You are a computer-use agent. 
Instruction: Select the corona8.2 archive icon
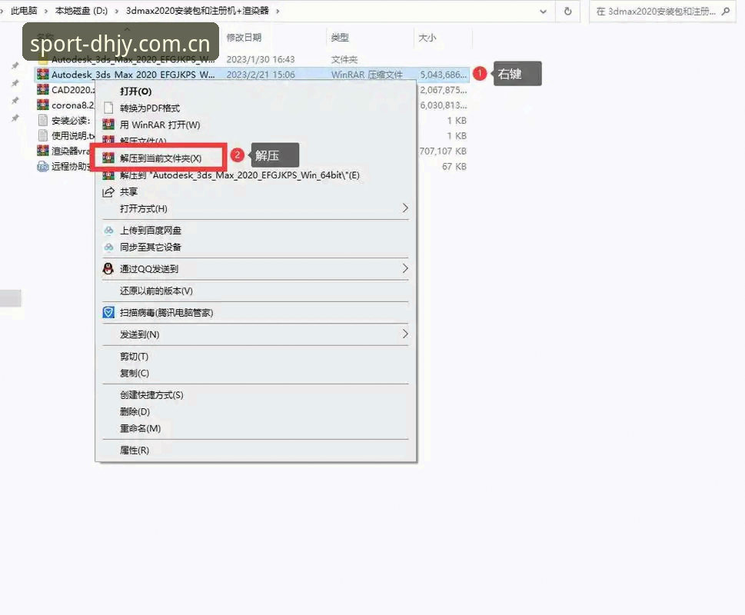[x=43, y=105]
